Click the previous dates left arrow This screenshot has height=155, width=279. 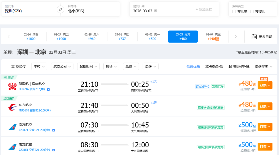9,37
